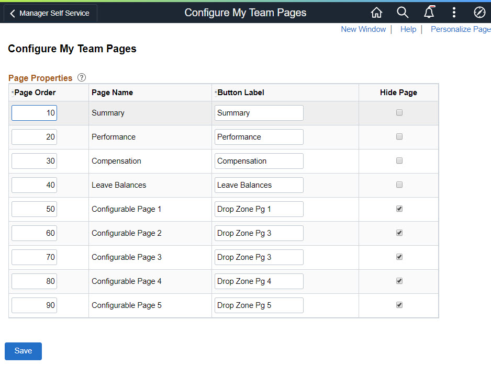Show Page Properties help icon
Viewport: 491px width, 367px height.
[82, 78]
